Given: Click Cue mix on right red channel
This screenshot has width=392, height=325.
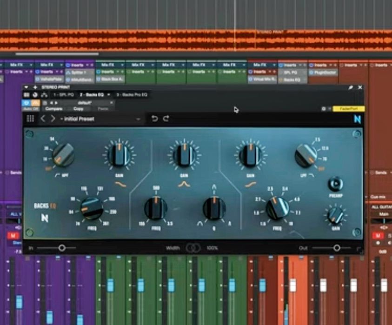Looking at the screenshot, I should (378, 197).
